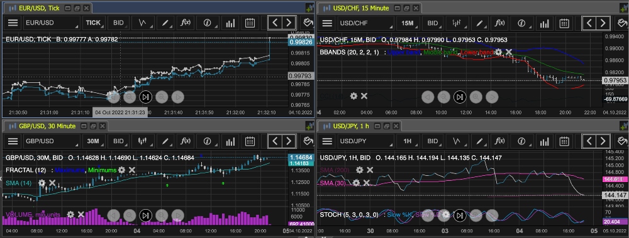Open bar chart statistics icon in USD/CHF toolbar

pyautogui.click(x=544, y=23)
